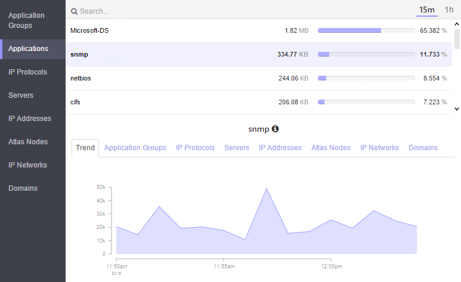This screenshot has height=282, width=461.
Task: Select the Microsoft-DS application row
Action: click(259, 30)
